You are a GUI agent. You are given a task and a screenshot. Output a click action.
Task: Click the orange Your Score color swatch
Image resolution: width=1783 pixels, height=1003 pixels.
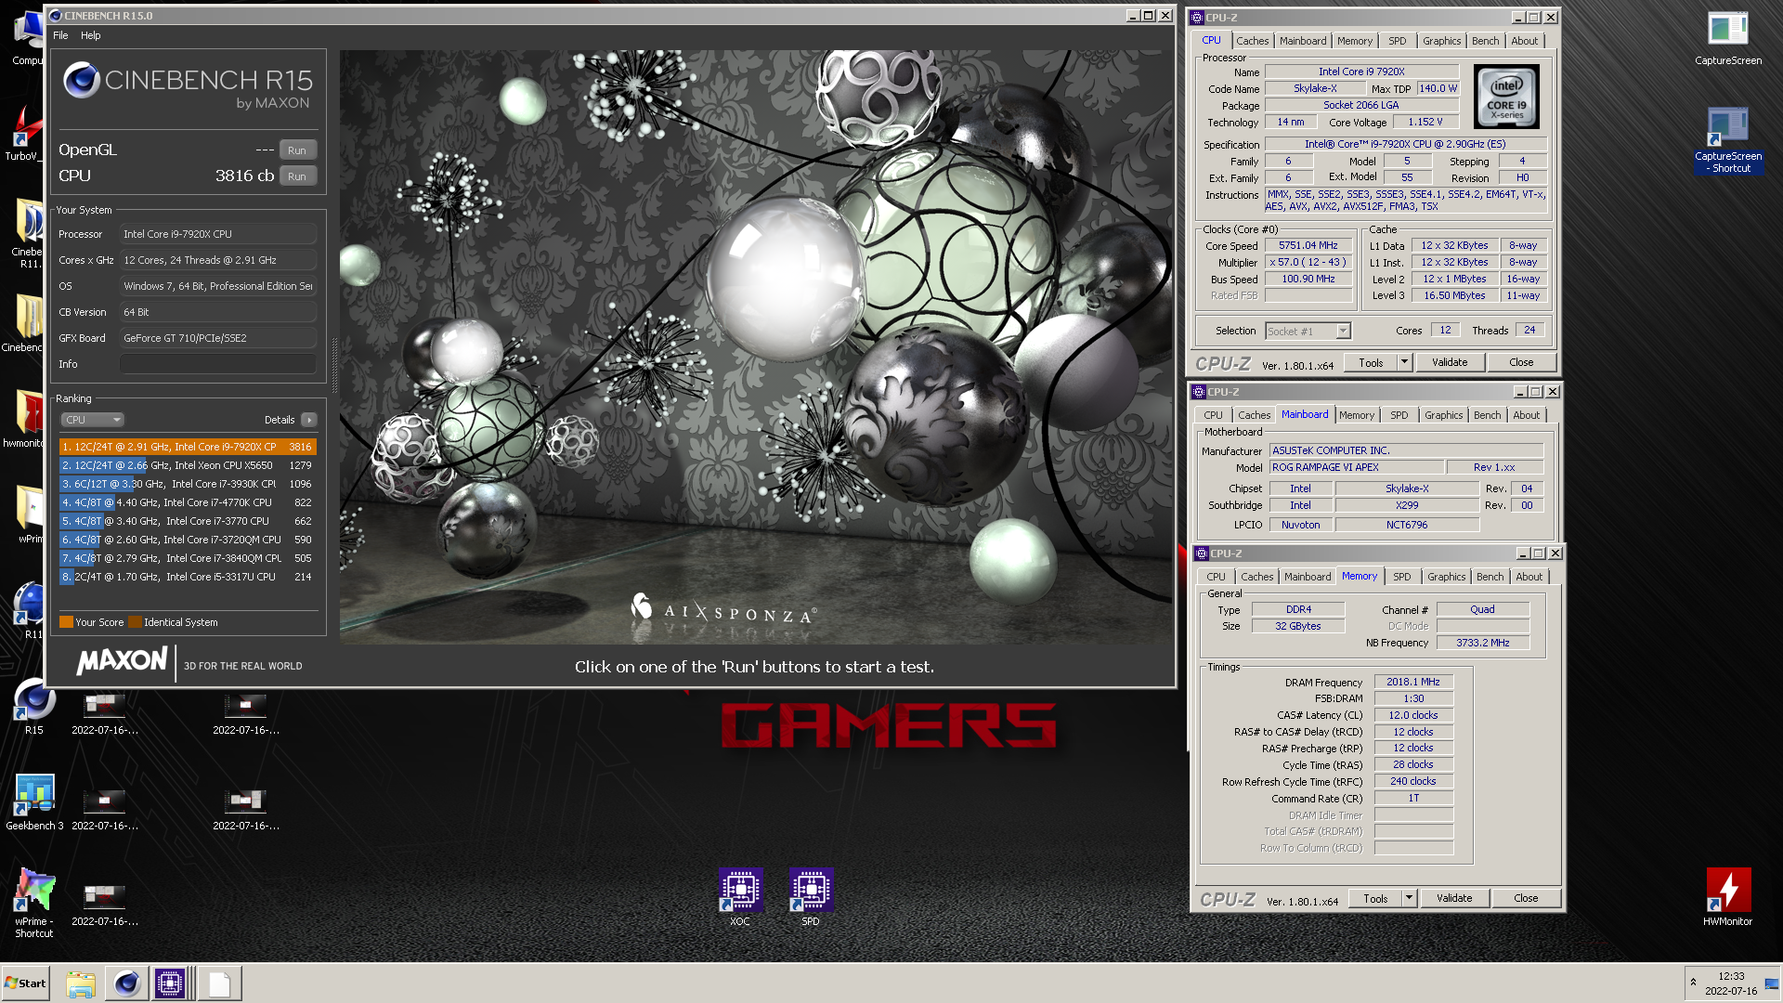pyautogui.click(x=66, y=622)
